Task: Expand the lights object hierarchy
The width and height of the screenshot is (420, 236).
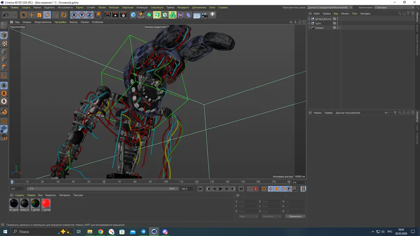Action: tap(310, 23)
